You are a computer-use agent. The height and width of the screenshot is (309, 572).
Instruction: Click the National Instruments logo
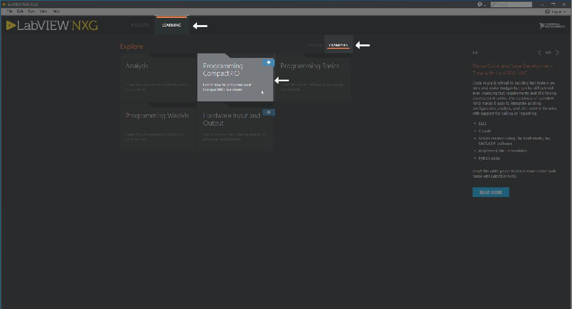coord(552,26)
